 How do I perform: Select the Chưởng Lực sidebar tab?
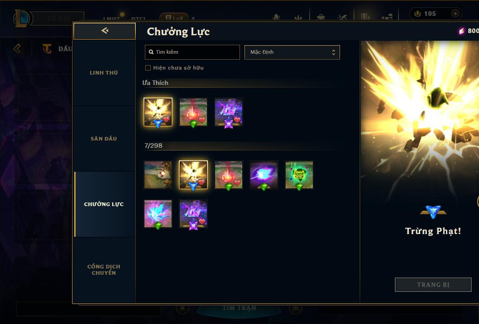(104, 204)
